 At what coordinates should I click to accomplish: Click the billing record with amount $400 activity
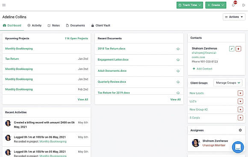pyautogui.click(x=44, y=125)
